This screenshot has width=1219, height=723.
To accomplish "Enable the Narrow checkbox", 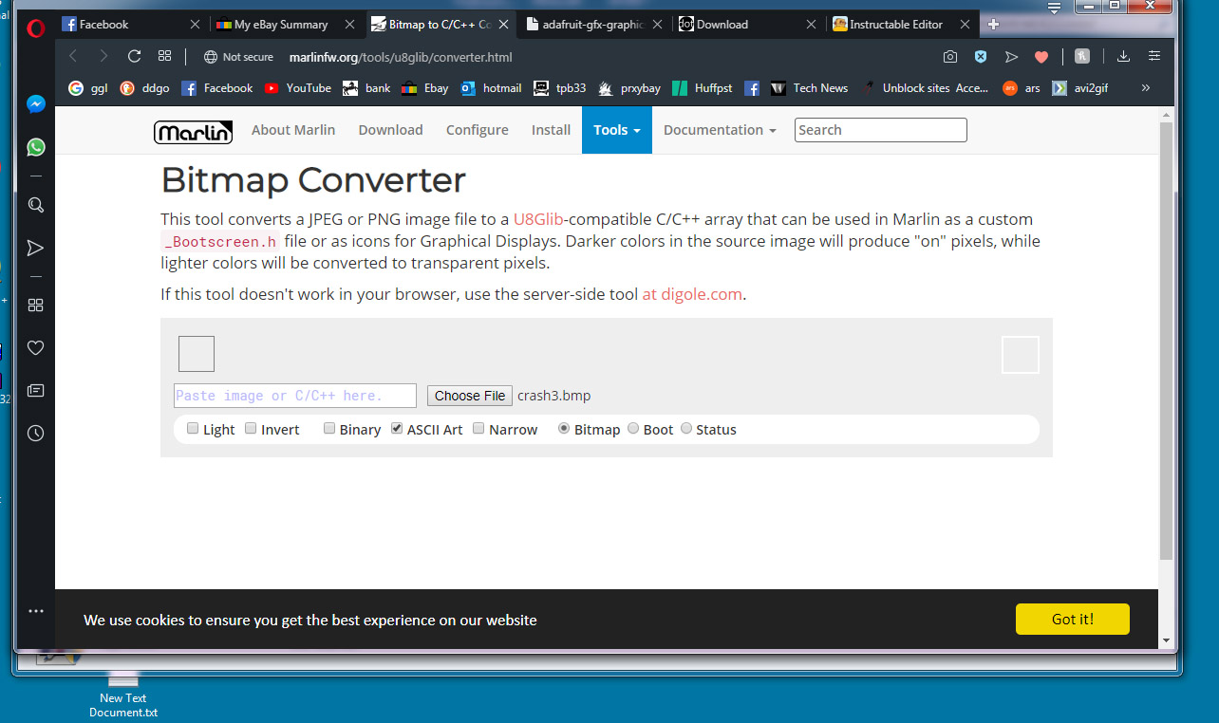I will (x=478, y=429).
